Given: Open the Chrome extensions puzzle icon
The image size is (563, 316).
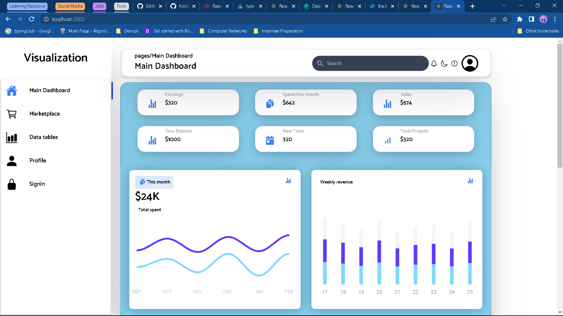Looking at the screenshot, I should [520, 19].
